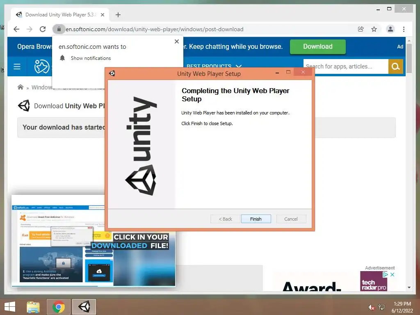Screen dimensions: 420x315
Task: Click the muted volume tray icon
Action: 371,307
